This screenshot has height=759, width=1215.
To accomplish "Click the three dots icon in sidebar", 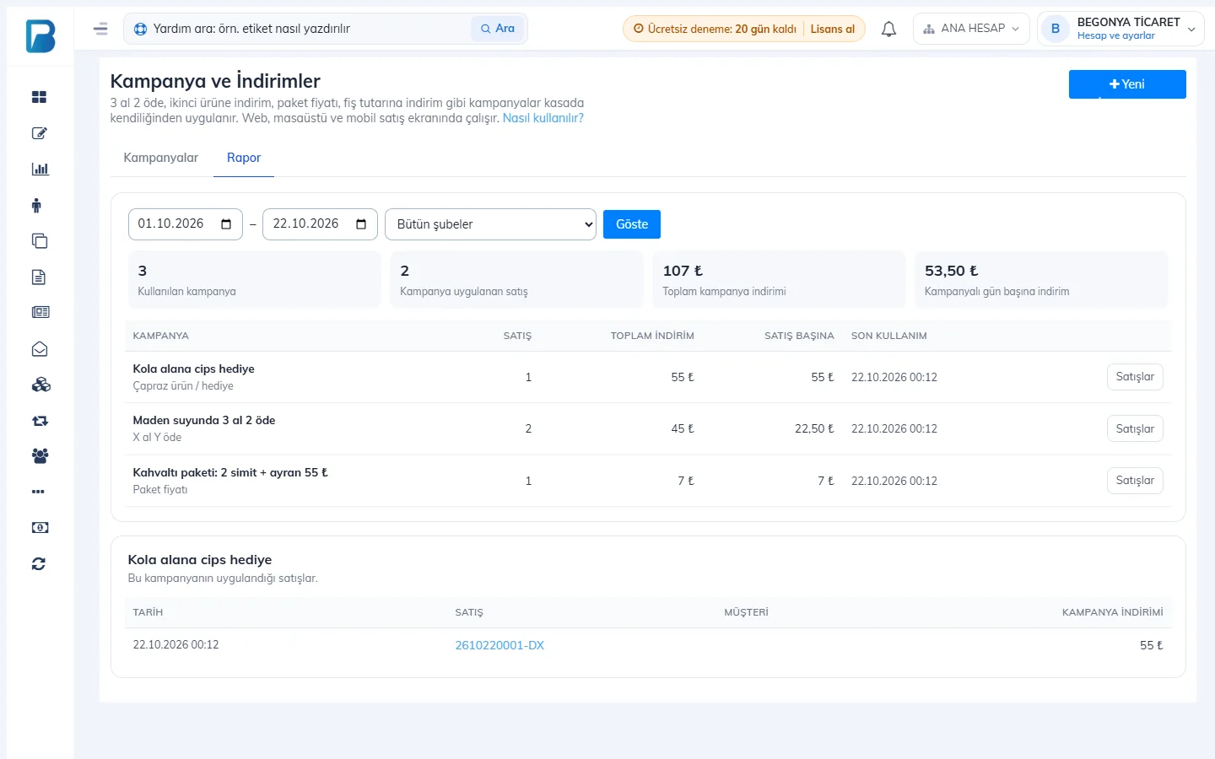I will tap(38, 492).
